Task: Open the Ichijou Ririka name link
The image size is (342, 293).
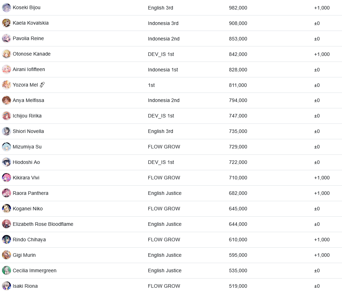Action: [27, 116]
